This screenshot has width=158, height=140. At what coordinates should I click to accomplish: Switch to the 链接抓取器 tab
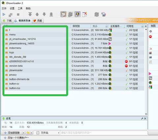[x=23, y=21]
